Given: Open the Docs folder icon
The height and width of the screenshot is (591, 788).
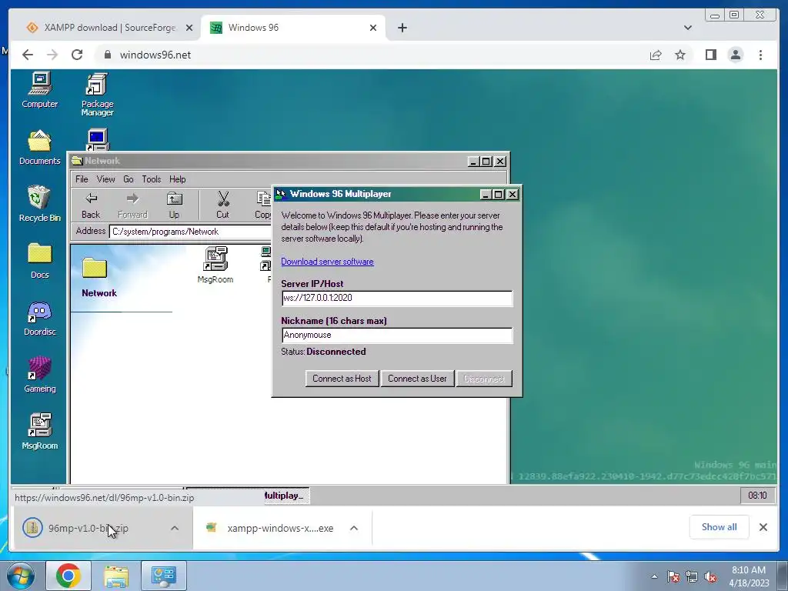Looking at the screenshot, I should click(40, 261).
